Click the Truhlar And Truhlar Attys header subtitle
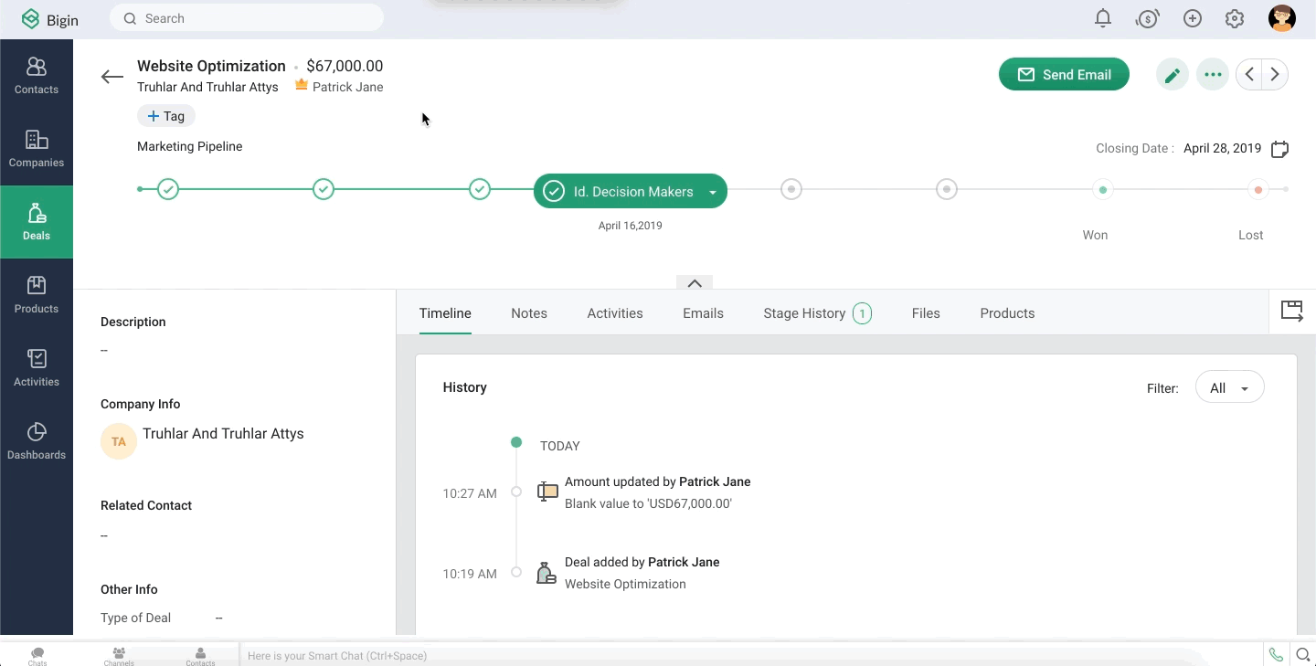1316x666 pixels. pyautogui.click(x=207, y=87)
